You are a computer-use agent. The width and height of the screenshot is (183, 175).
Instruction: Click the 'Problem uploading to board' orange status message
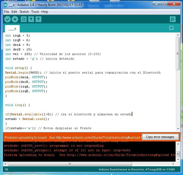(73, 138)
